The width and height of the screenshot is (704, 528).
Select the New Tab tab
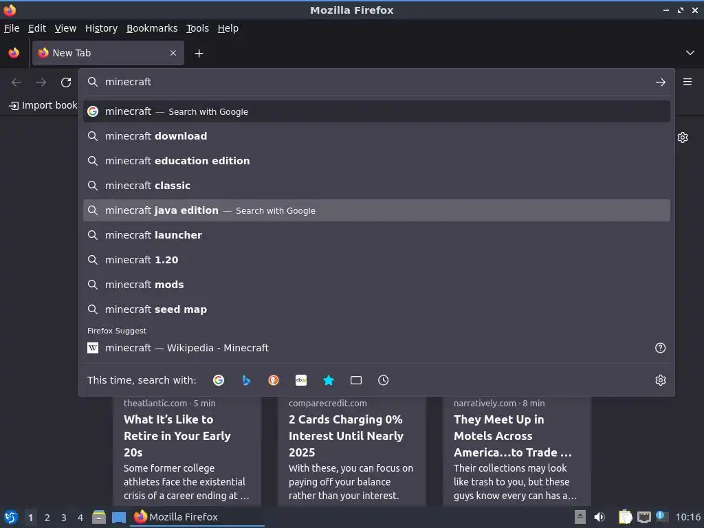(x=108, y=53)
